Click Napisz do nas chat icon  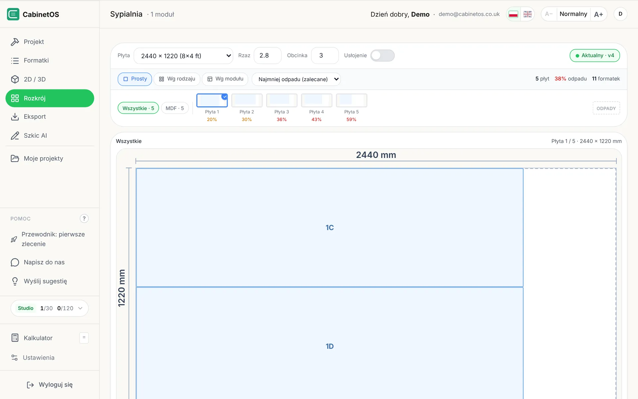pos(15,262)
